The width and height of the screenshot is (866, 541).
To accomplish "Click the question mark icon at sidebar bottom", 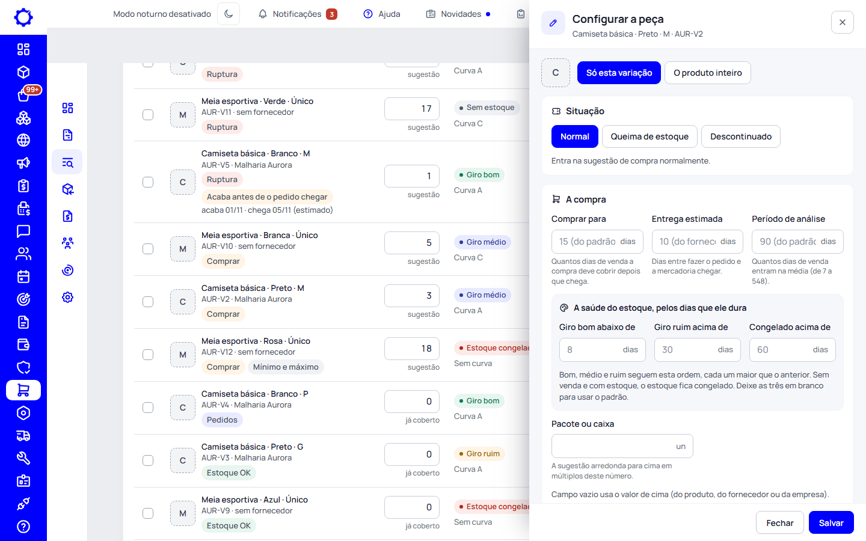I will (23, 527).
